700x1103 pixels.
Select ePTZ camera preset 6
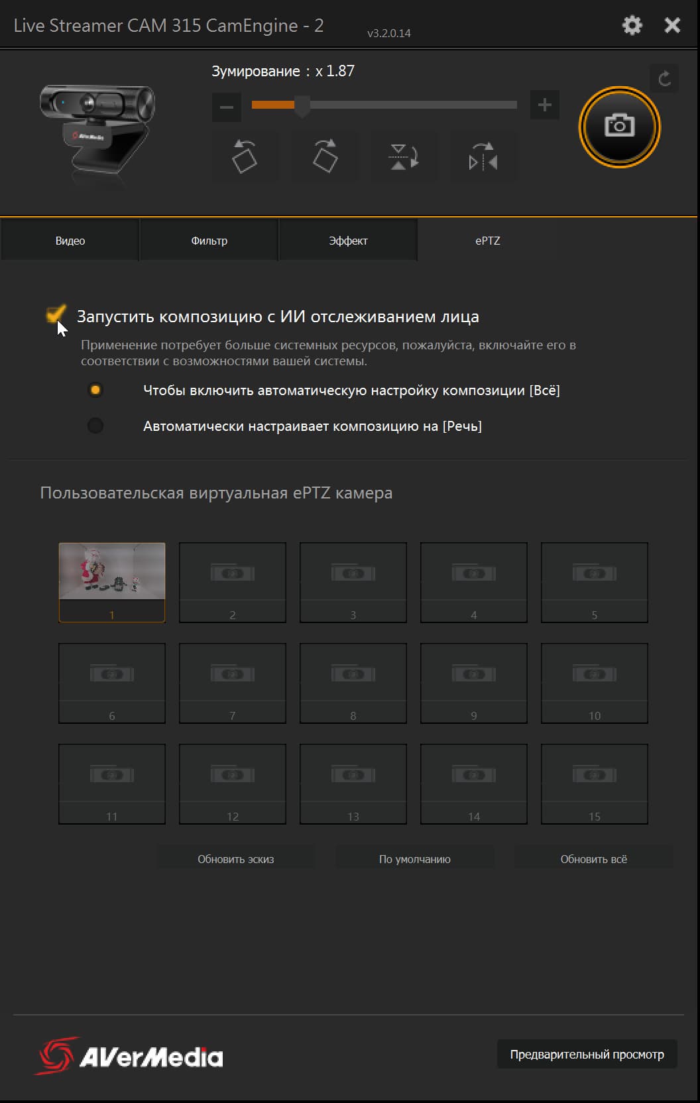[x=112, y=683]
